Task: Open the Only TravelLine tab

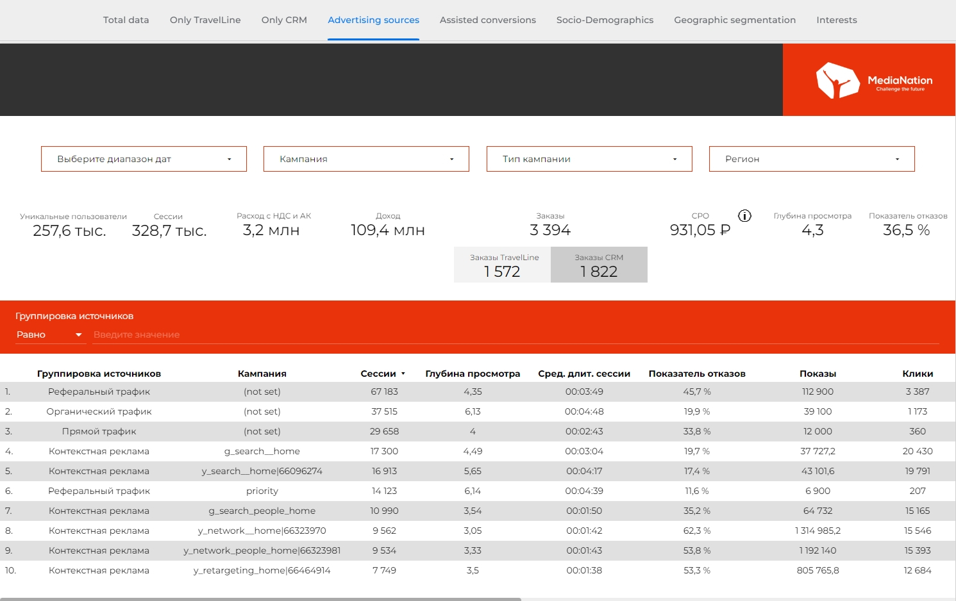Action: coord(205,20)
